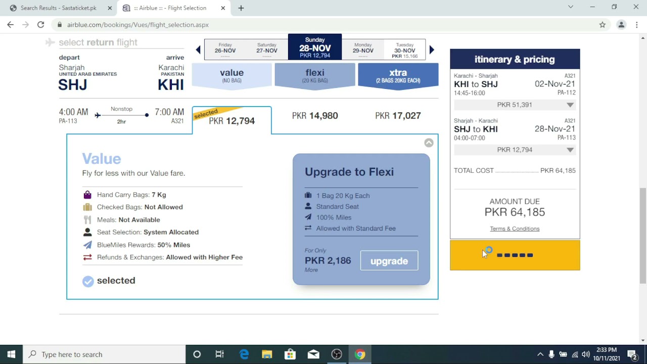Open File Explorer from taskbar
This screenshot has height=364, width=647.
tap(267, 354)
